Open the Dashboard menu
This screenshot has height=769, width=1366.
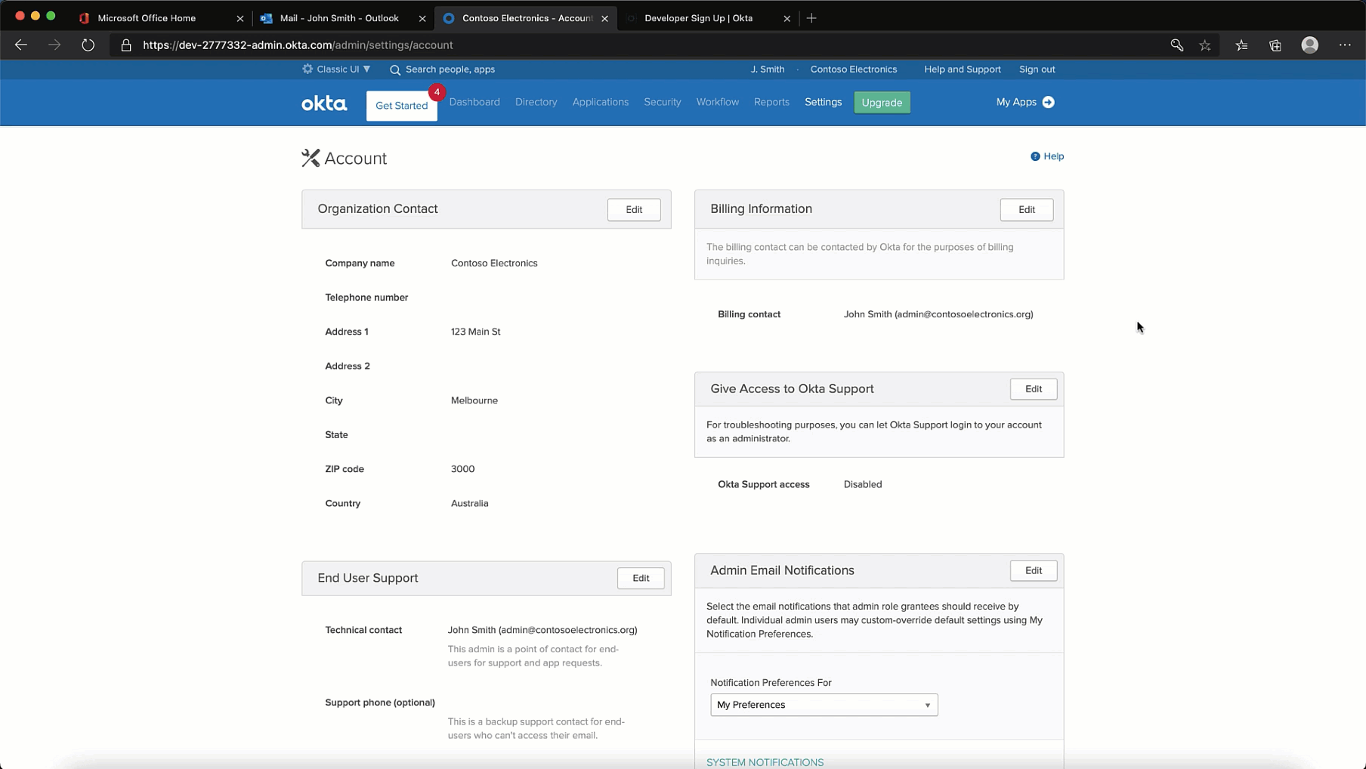coord(474,102)
